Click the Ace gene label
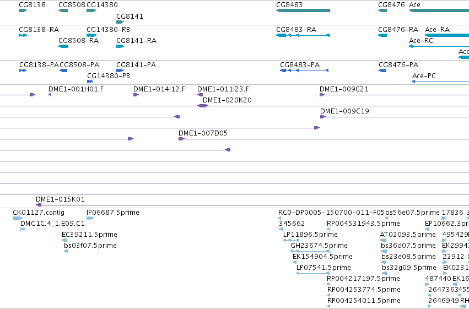This screenshot has width=469, height=309. [x=414, y=5]
